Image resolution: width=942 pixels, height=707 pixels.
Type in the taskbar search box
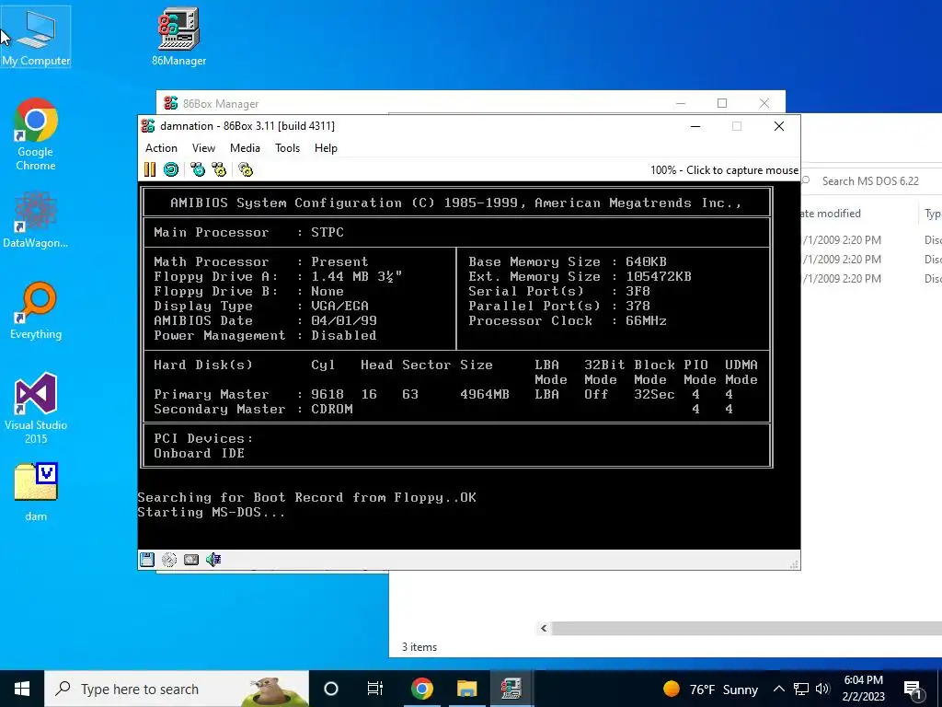(x=177, y=689)
